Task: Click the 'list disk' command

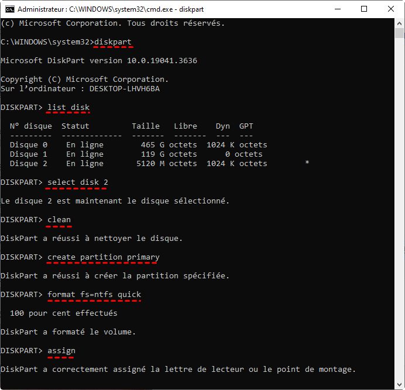Action: coord(68,108)
